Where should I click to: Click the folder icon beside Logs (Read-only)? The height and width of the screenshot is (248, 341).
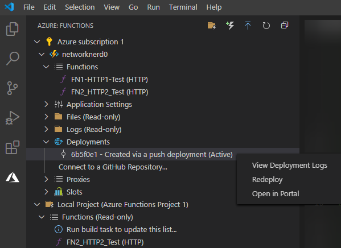point(58,129)
